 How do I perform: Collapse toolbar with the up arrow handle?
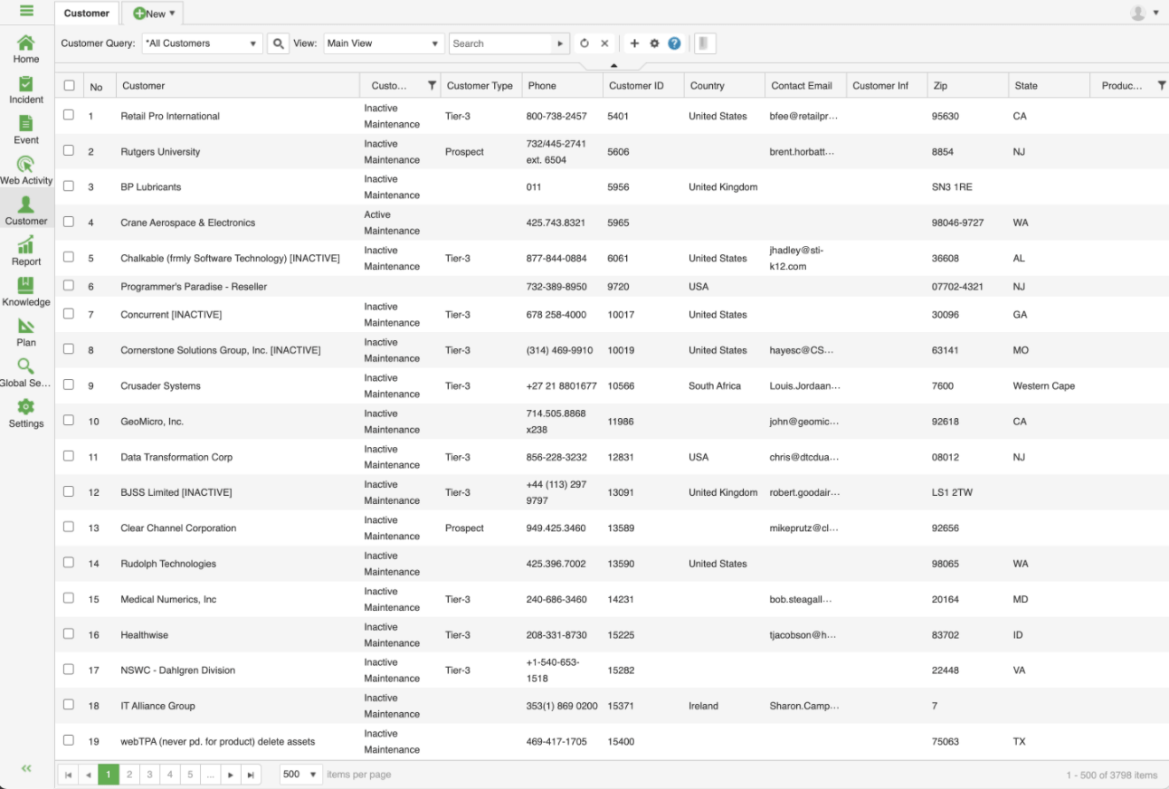[613, 66]
